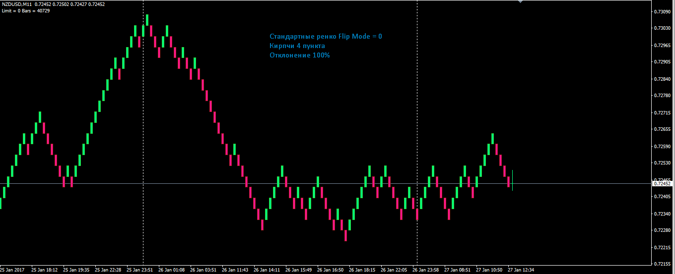
Task: Click the 0.73090 price axis label
Action: pyautogui.click(x=662, y=11)
